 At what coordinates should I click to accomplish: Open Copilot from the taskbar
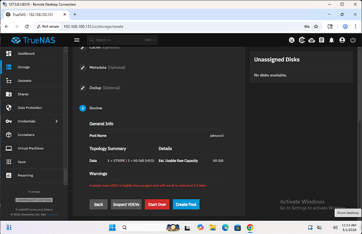click(200, 228)
